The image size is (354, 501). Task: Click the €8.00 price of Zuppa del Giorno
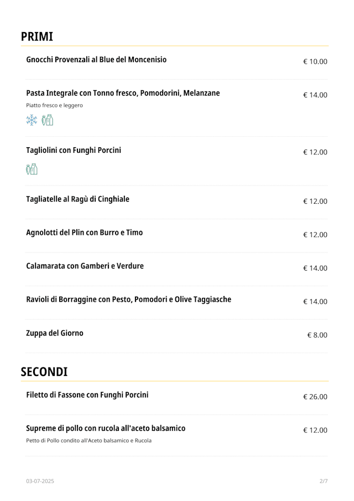point(317,335)
